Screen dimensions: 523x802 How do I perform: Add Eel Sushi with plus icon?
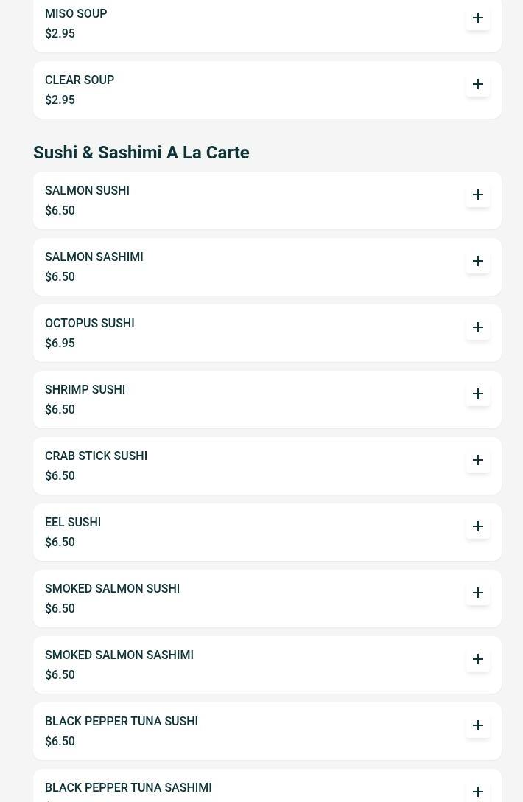(478, 526)
